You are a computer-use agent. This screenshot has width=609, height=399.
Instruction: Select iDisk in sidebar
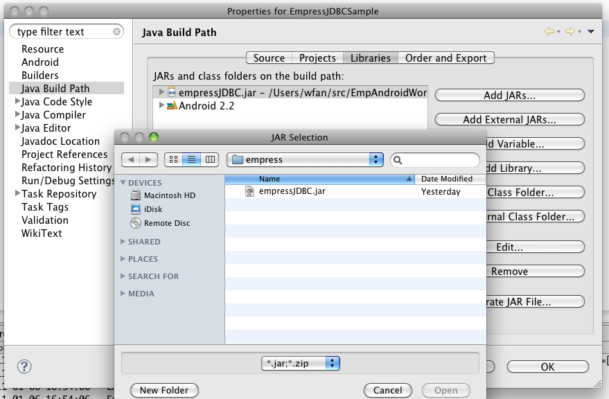(x=153, y=209)
